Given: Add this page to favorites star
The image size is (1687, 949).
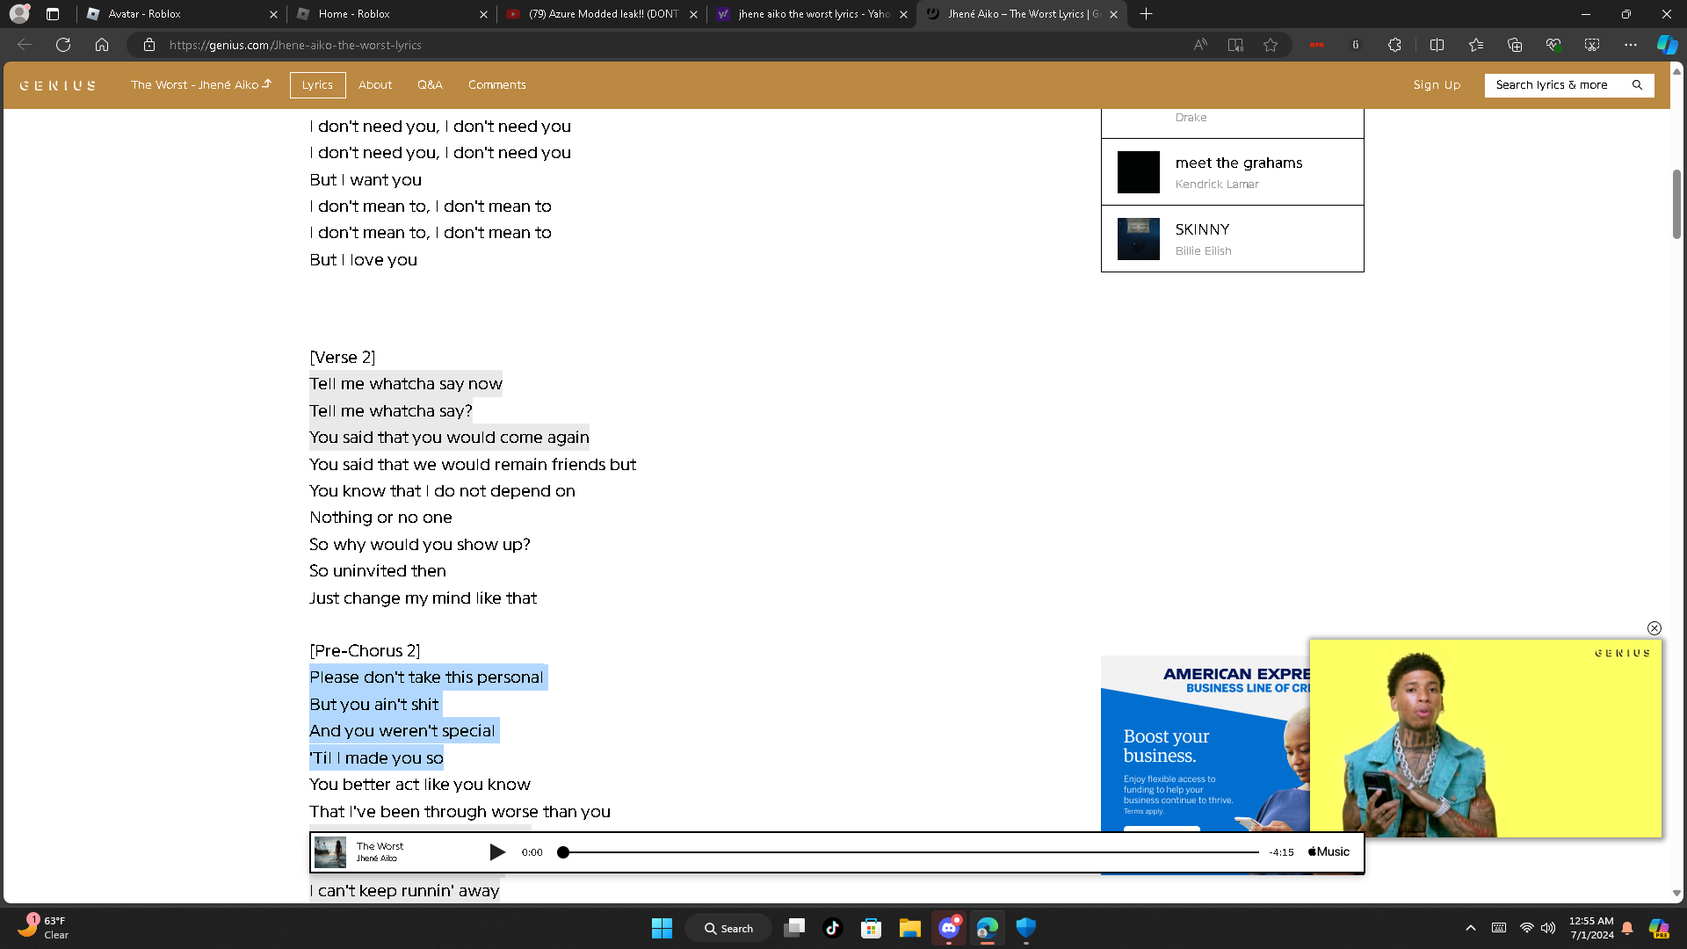Looking at the screenshot, I should pos(1271,45).
